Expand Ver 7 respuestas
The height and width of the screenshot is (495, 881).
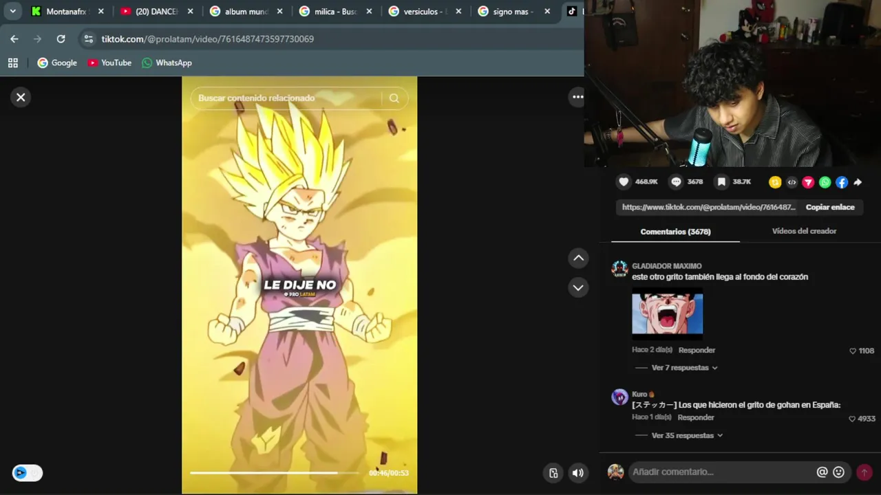pyautogui.click(x=684, y=368)
